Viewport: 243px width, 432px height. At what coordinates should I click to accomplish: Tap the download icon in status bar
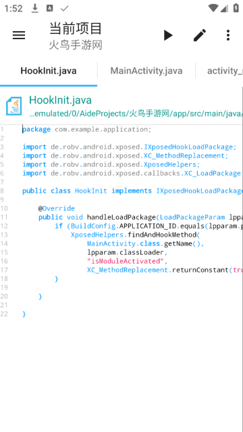(x=34, y=8)
